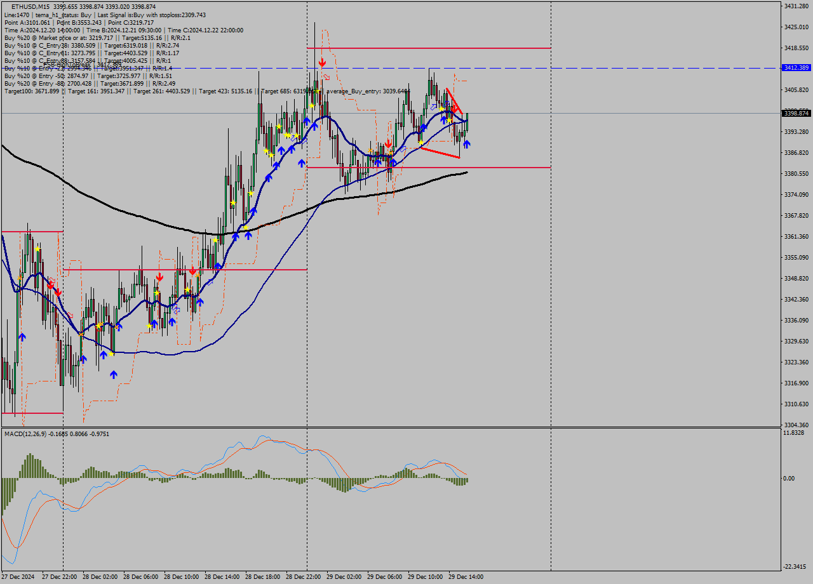This screenshot has width=813, height=584.
Task: Click the '29 Dec 14:00' time axis label
Action: [466, 577]
